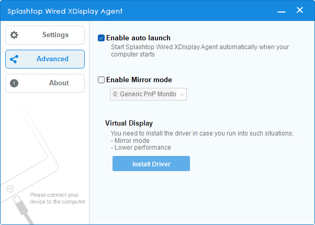The height and width of the screenshot is (225, 315).
Task: Minimize the Splashtop Wired XDisplay Agent window
Action: click(282, 12)
